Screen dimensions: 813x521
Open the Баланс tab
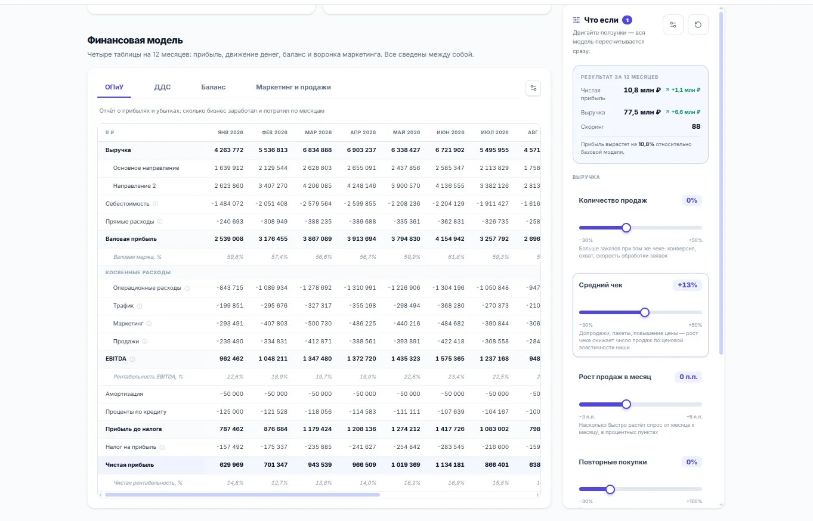[213, 87]
